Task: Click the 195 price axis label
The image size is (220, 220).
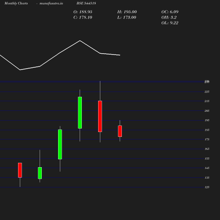Action: point(207,120)
